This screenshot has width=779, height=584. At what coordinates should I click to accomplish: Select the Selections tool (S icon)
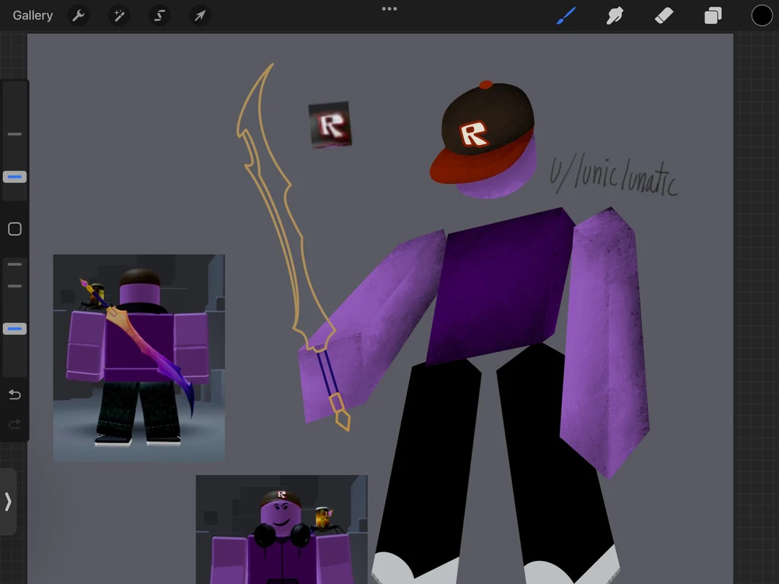point(159,15)
